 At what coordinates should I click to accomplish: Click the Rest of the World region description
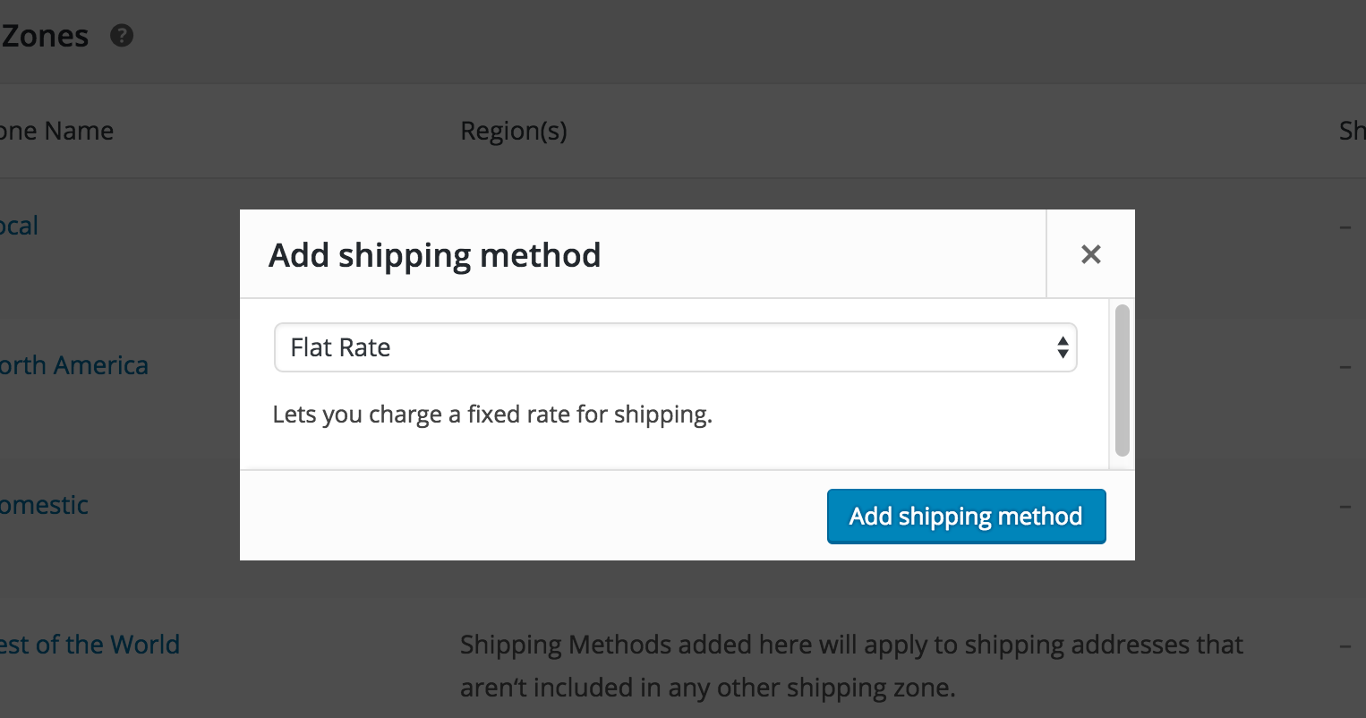pyautogui.click(x=851, y=666)
